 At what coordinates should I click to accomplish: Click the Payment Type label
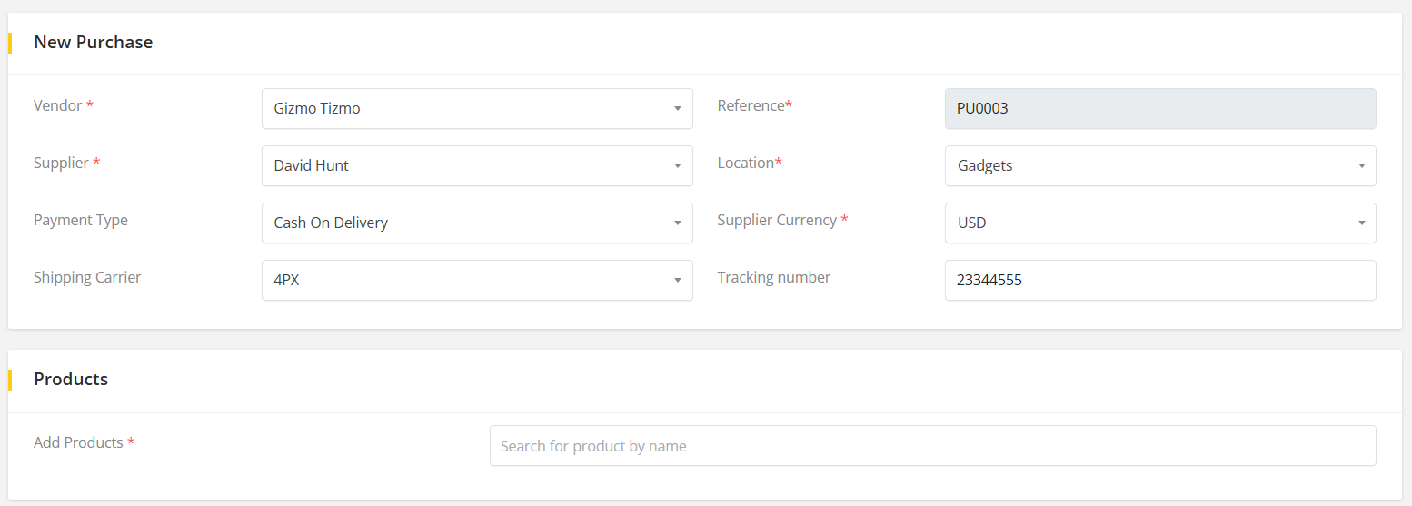point(81,220)
